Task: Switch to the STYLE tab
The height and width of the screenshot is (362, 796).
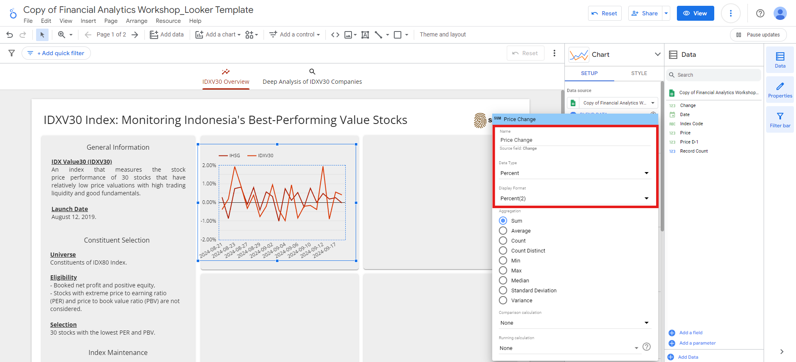Action: pos(639,73)
